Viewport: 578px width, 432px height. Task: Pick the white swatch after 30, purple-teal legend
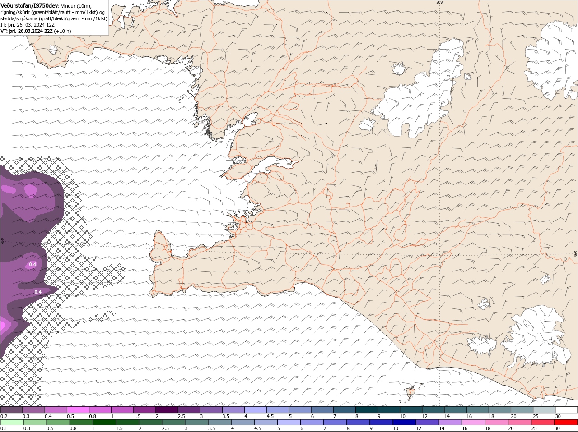point(566,409)
